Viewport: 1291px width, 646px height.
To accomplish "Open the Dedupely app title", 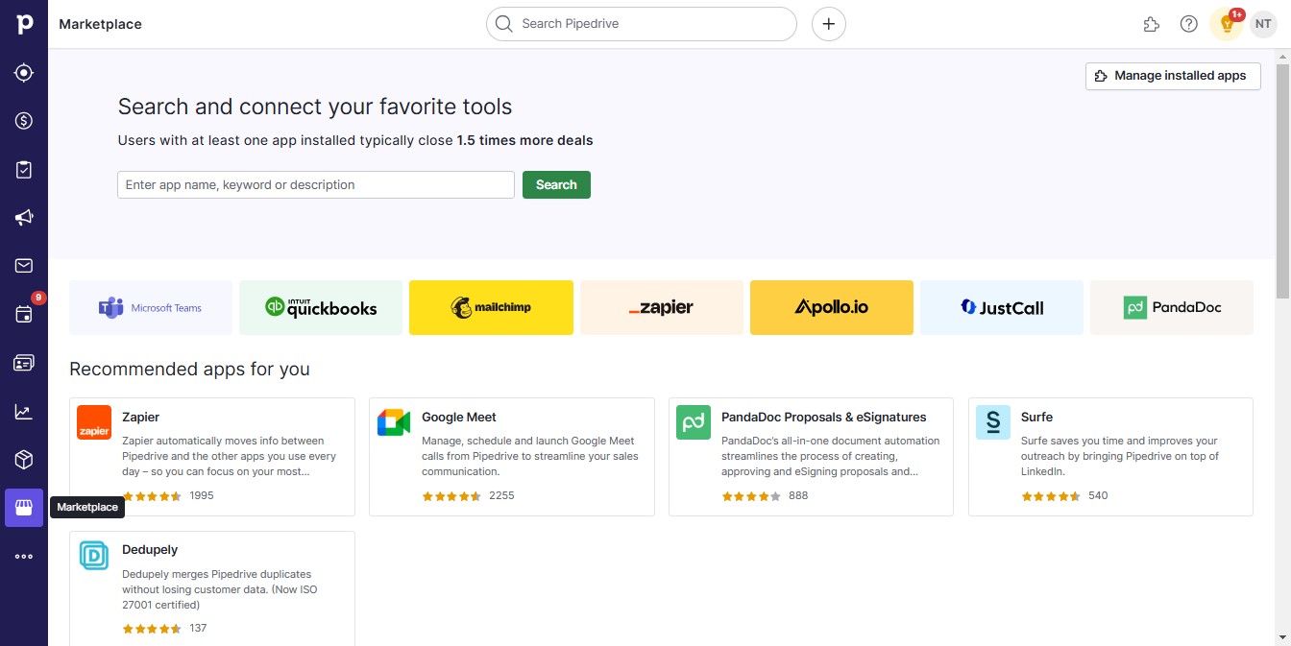I will coord(150,550).
